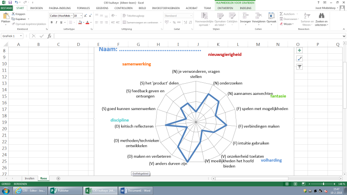Open the fill color picker bucket
Screen dimensions: 347x195
pos(80,23)
